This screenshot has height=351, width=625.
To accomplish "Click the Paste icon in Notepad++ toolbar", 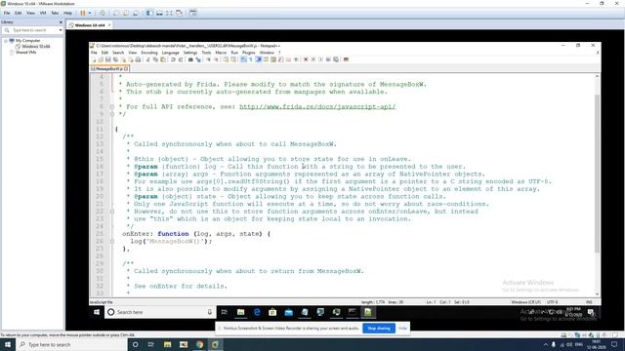I will point(163,59).
